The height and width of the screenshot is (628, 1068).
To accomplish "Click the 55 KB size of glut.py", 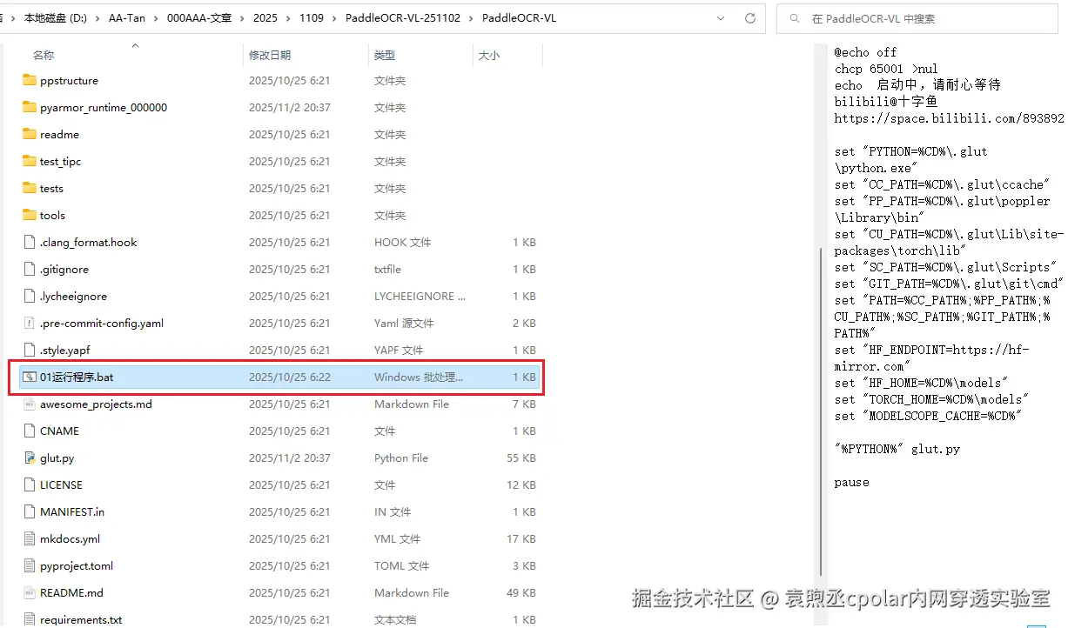I will click(x=521, y=458).
